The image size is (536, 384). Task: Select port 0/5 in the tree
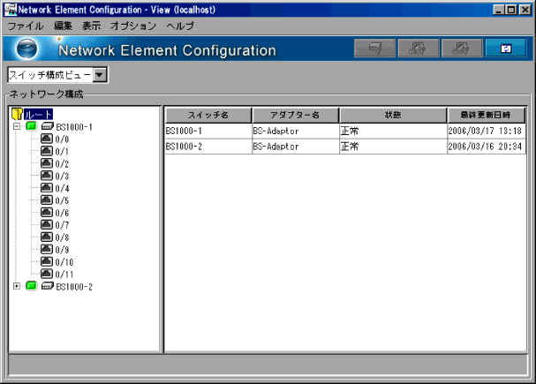pyautogui.click(x=62, y=200)
